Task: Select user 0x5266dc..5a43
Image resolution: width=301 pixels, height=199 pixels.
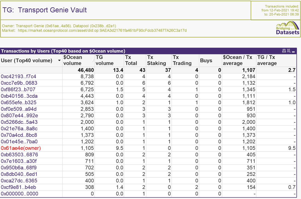Action: [19, 122]
